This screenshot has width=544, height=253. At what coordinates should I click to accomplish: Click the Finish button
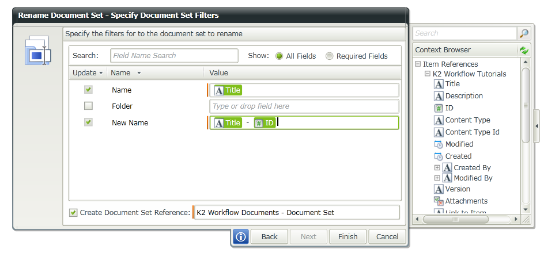pos(347,236)
